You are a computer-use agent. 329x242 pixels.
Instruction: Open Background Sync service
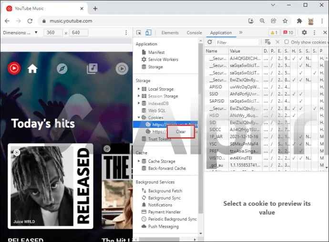(x=164, y=198)
